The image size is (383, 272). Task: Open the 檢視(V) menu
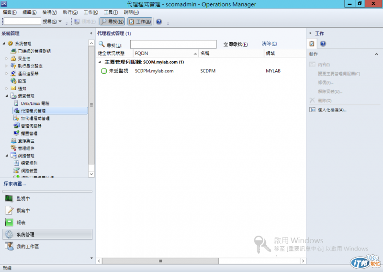pos(50,12)
